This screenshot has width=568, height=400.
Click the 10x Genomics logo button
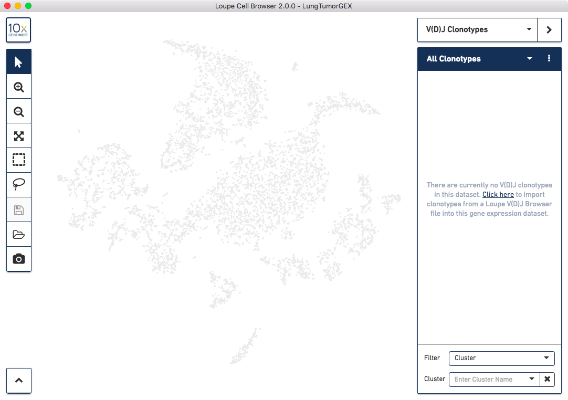[x=18, y=30]
